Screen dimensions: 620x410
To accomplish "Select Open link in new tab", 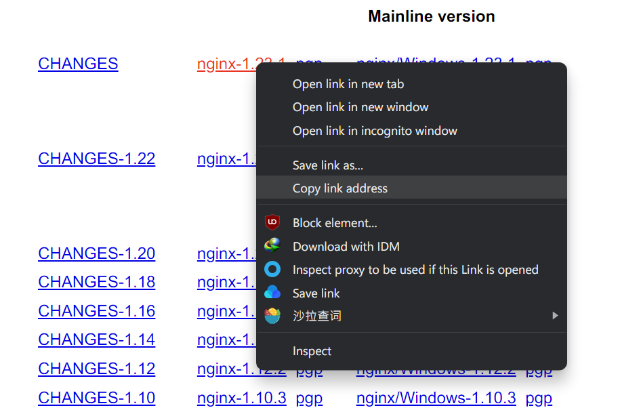I will point(348,84).
